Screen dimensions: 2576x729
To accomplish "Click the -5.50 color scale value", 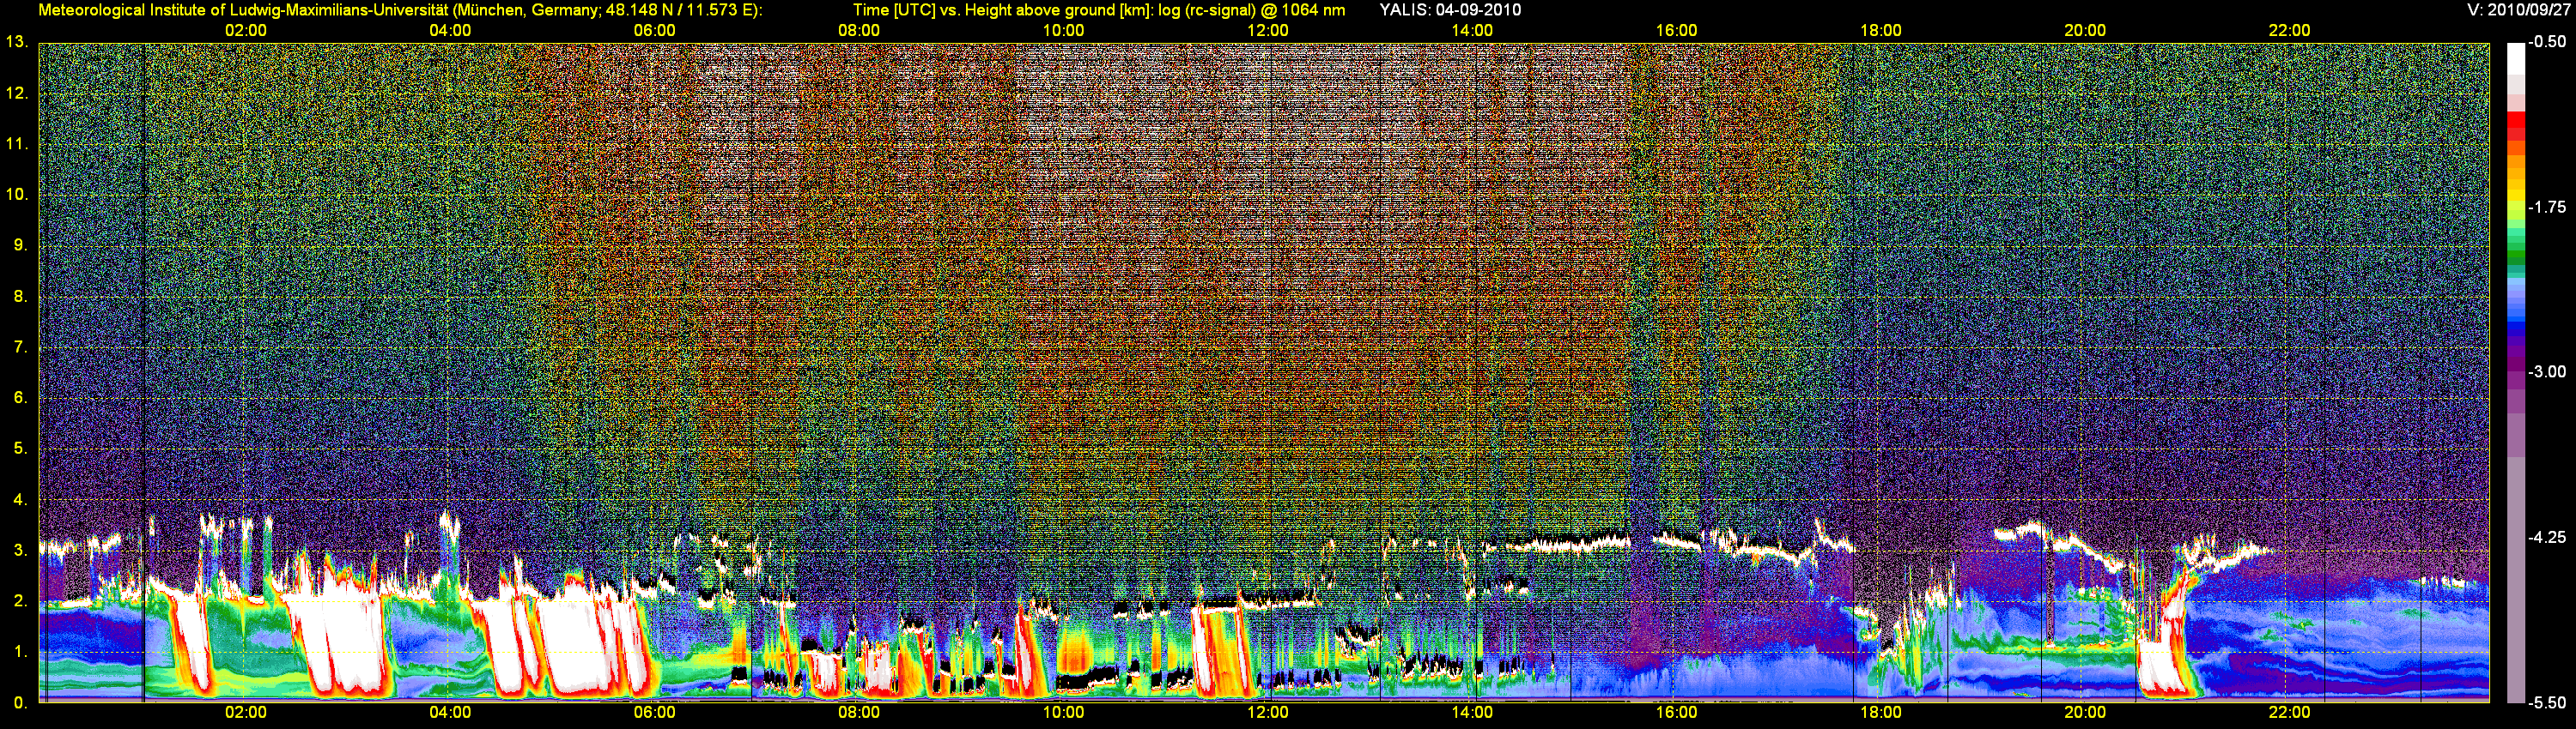I will click(x=2546, y=702).
